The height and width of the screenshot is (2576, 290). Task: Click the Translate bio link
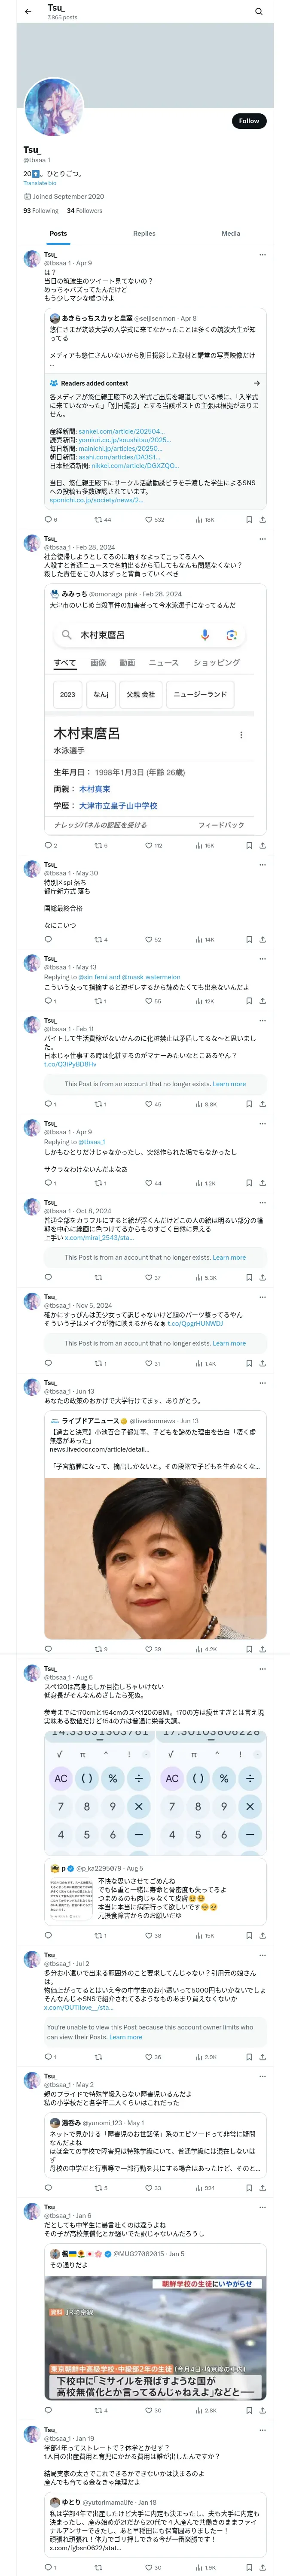(x=40, y=183)
